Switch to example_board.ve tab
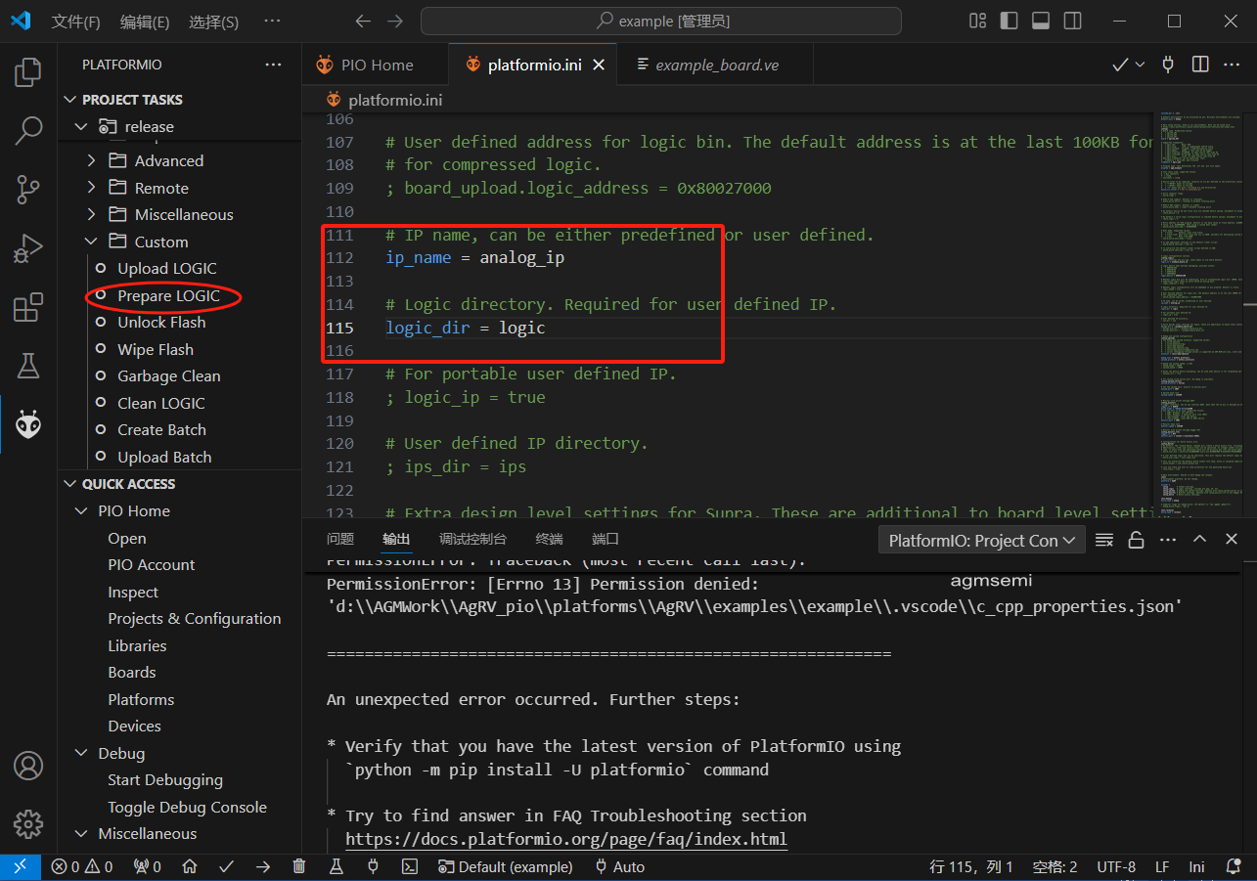The height and width of the screenshot is (881, 1257). coord(716,65)
